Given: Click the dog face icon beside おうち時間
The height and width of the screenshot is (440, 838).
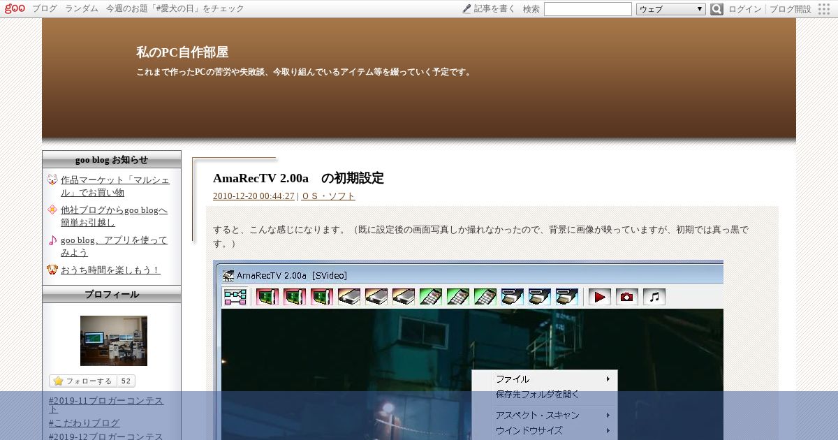Looking at the screenshot, I should [x=52, y=270].
